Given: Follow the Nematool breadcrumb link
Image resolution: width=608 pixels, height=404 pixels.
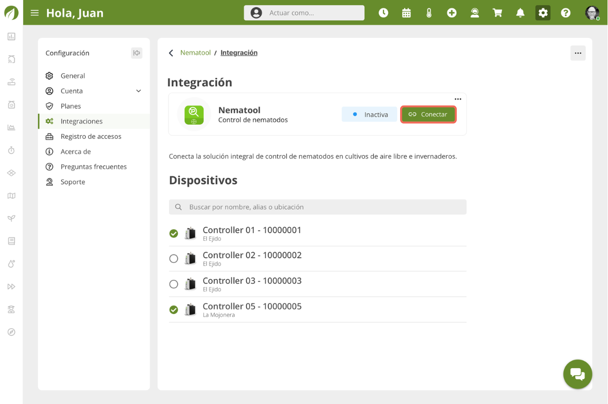Looking at the screenshot, I should (195, 53).
